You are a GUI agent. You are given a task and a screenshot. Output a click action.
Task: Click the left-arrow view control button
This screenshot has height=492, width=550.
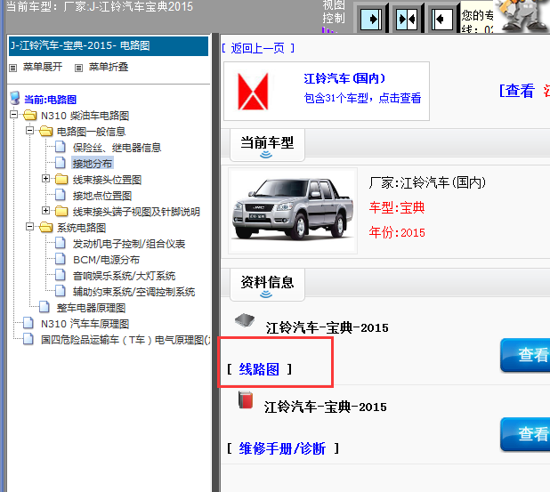[x=442, y=19]
